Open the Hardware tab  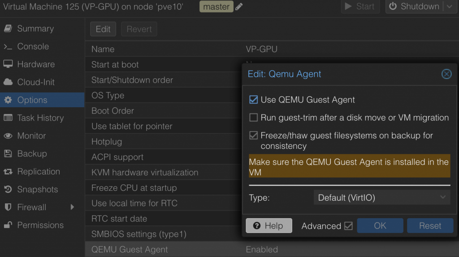(x=42, y=64)
